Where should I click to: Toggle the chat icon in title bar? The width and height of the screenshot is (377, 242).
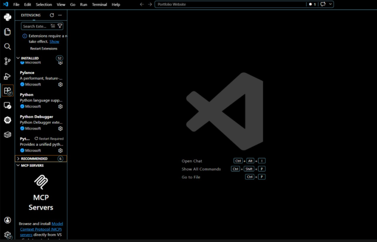pos(323,4)
